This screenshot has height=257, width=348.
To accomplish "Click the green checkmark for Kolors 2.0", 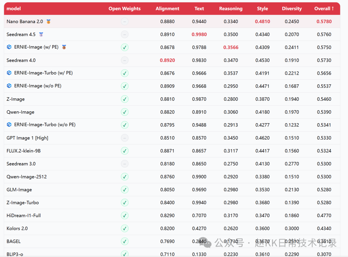I will tap(124, 228).
